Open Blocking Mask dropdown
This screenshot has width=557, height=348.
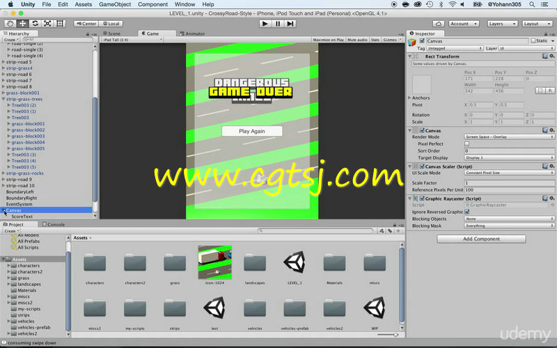[509, 226]
